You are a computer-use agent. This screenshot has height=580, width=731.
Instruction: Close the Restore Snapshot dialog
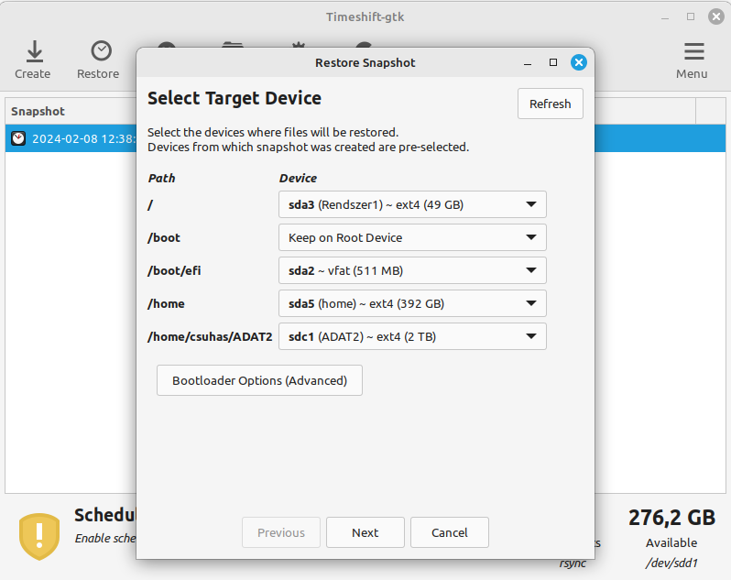tap(579, 62)
